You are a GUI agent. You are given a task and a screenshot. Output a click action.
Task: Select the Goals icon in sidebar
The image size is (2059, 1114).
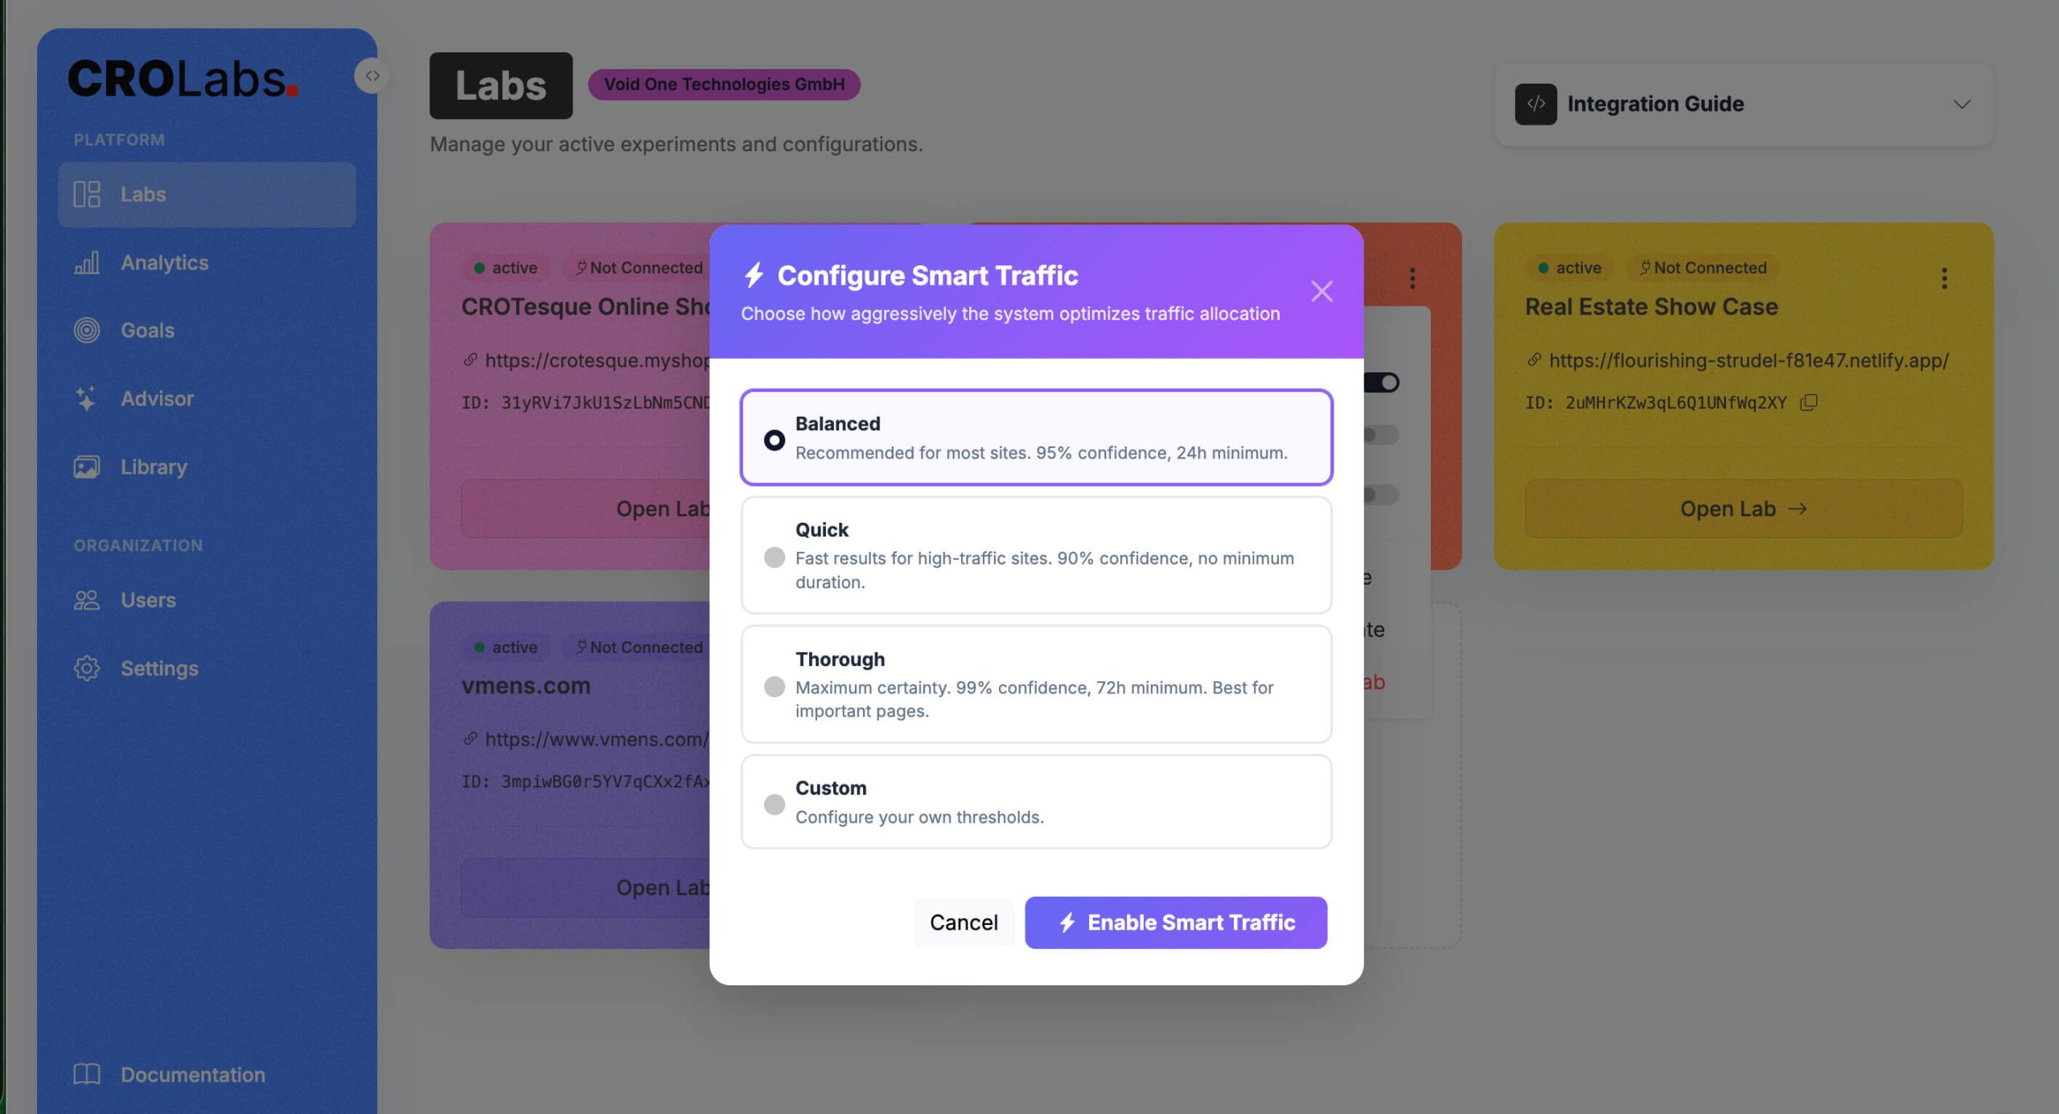tap(147, 330)
